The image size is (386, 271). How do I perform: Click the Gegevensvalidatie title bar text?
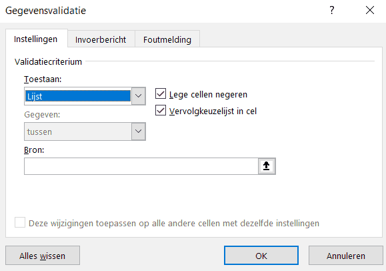point(46,11)
